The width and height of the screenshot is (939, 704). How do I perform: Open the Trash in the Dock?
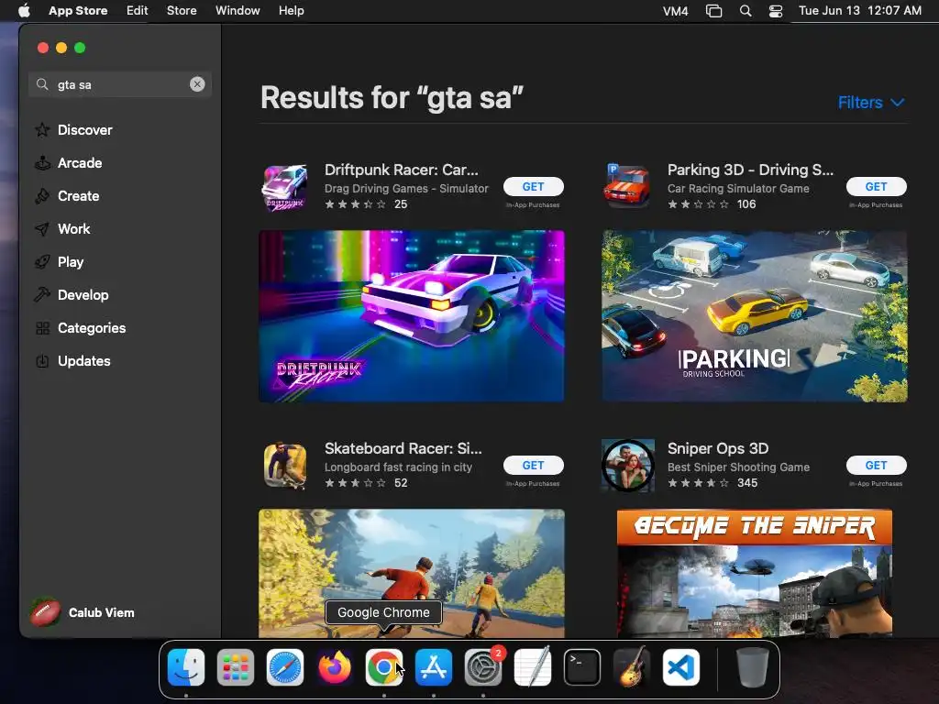click(753, 667)
